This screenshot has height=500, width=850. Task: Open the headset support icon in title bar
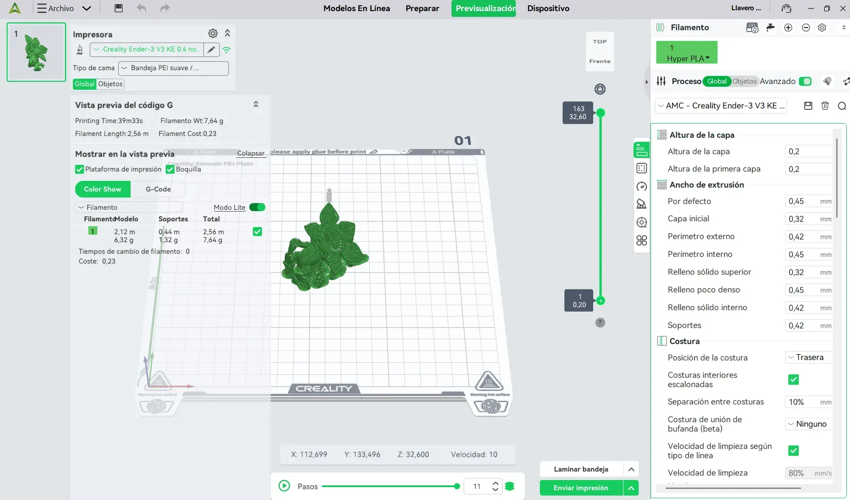(x=786, y=8)
